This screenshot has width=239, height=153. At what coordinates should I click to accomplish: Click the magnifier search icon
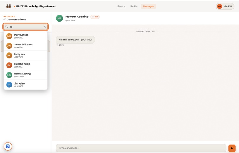click(x=7, y=27)
